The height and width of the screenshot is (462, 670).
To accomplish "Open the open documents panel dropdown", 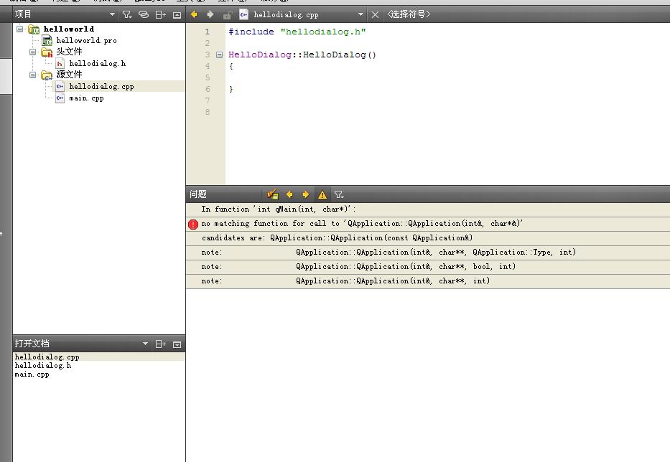I will click(x=145, y=344).
